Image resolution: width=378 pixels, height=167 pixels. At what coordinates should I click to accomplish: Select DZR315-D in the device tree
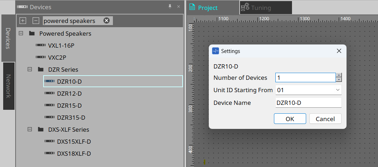coord(71,118)
